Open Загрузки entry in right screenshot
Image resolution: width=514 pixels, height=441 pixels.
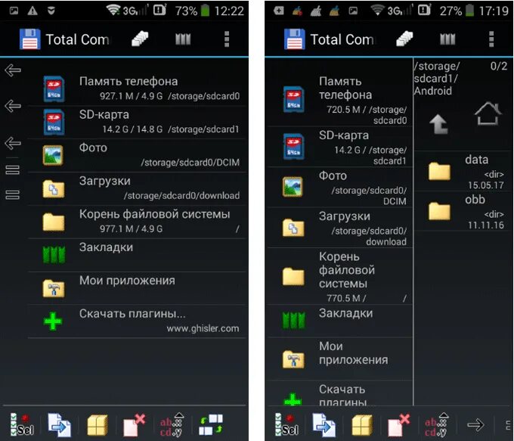pos(339,228)
